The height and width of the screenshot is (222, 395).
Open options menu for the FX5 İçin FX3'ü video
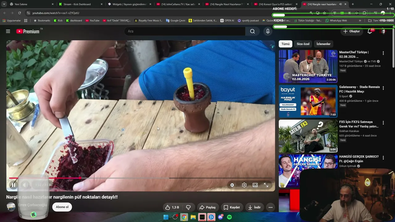coord(383,123)
